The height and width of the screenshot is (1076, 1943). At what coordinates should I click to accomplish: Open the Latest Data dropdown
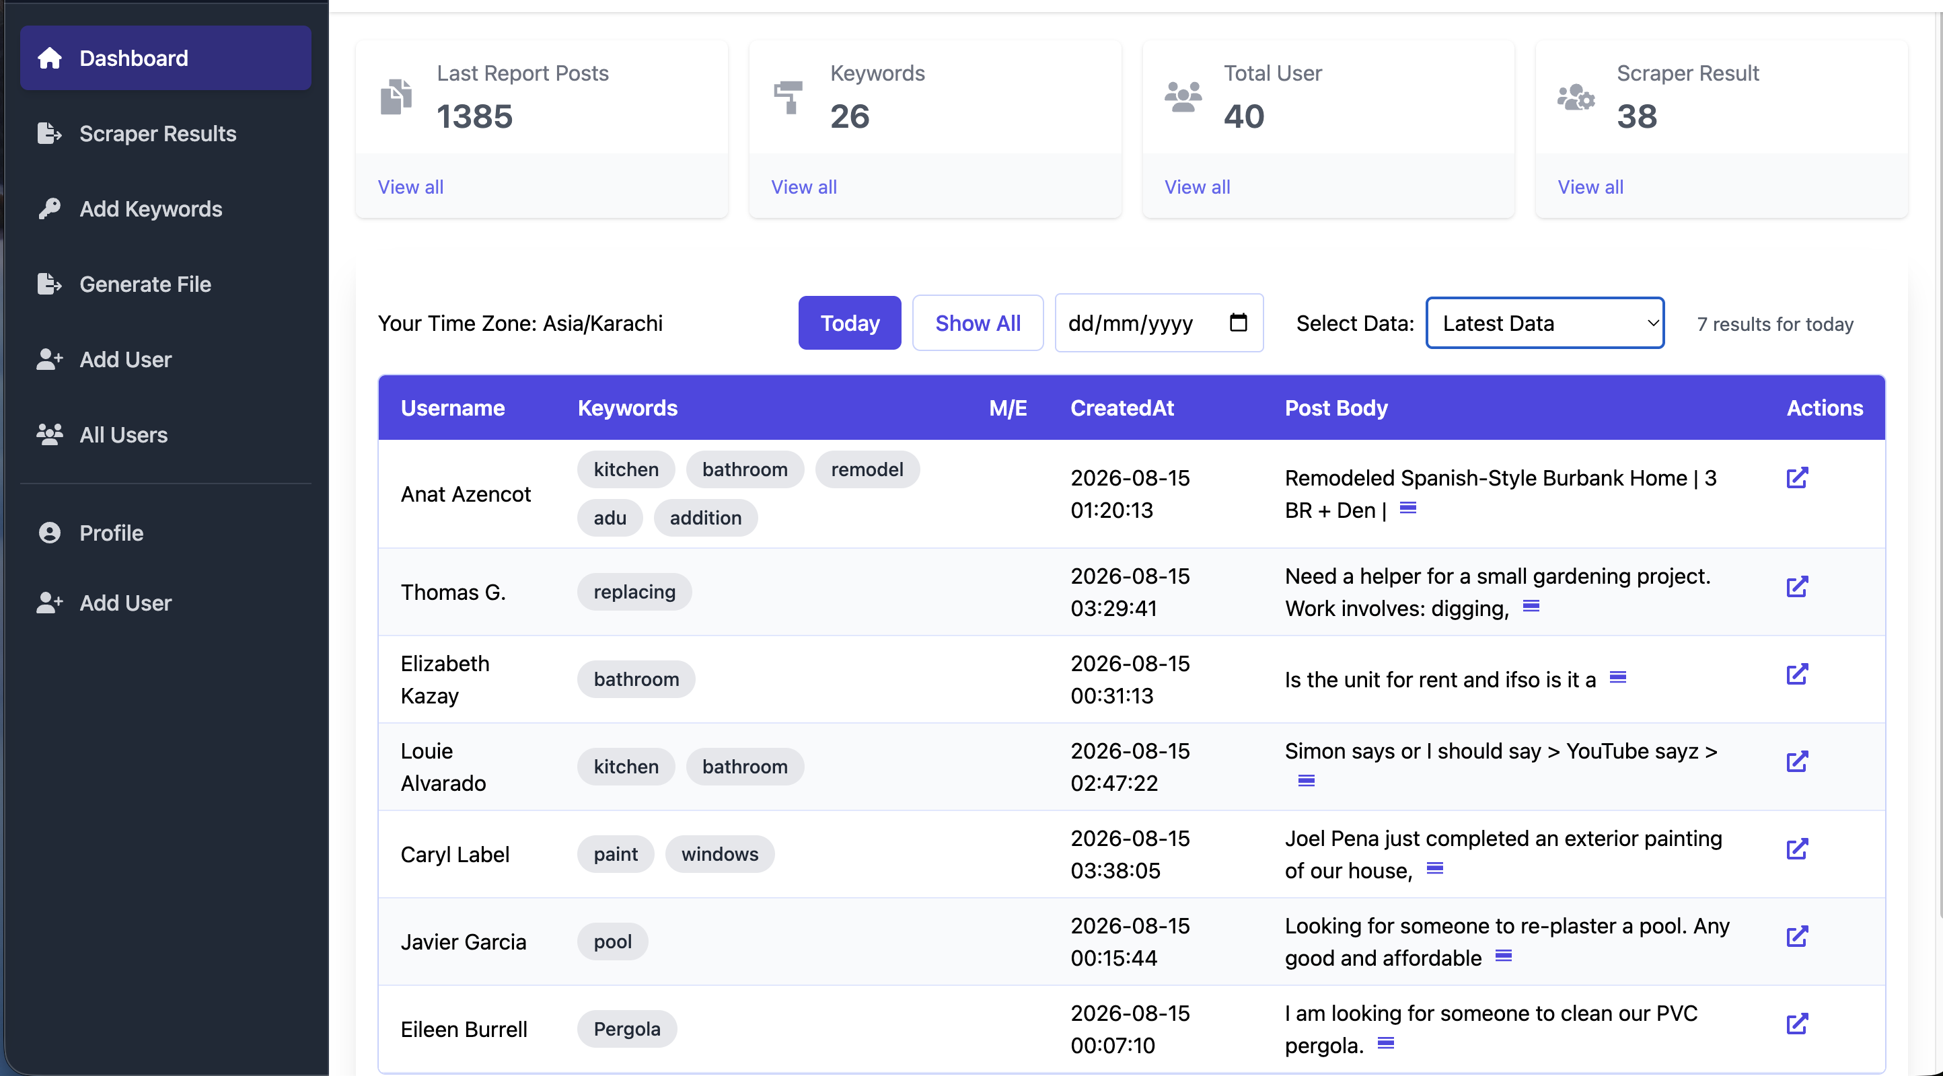click(x=1544, y=323)
